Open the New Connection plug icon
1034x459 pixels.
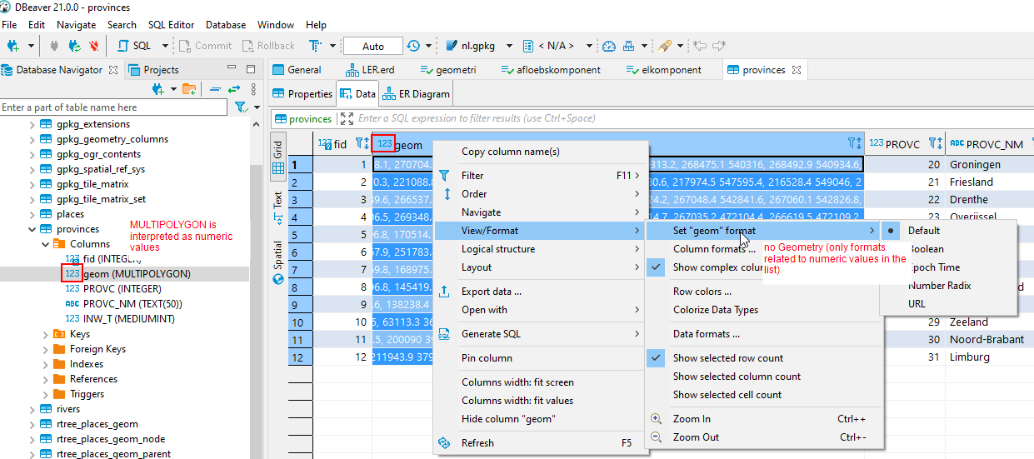point(12,46)
